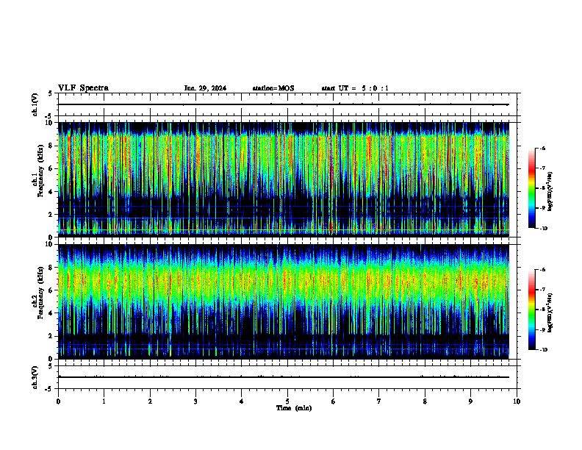Click the time axis tick label "8"
Image resolution: width=582 pixels, height=450 pixels.
click(x=425, y=401)
